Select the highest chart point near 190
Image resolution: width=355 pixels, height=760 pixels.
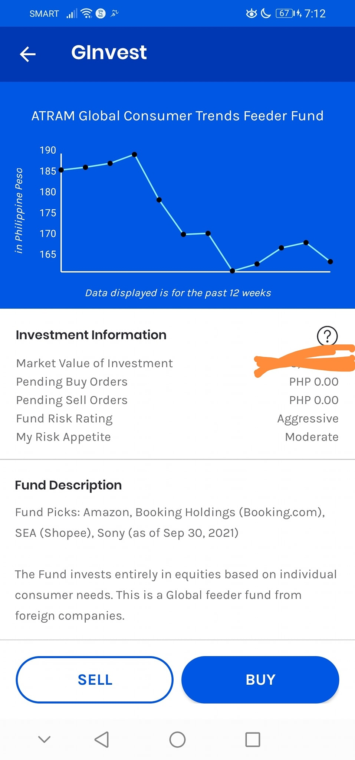[x=134, y=154]
